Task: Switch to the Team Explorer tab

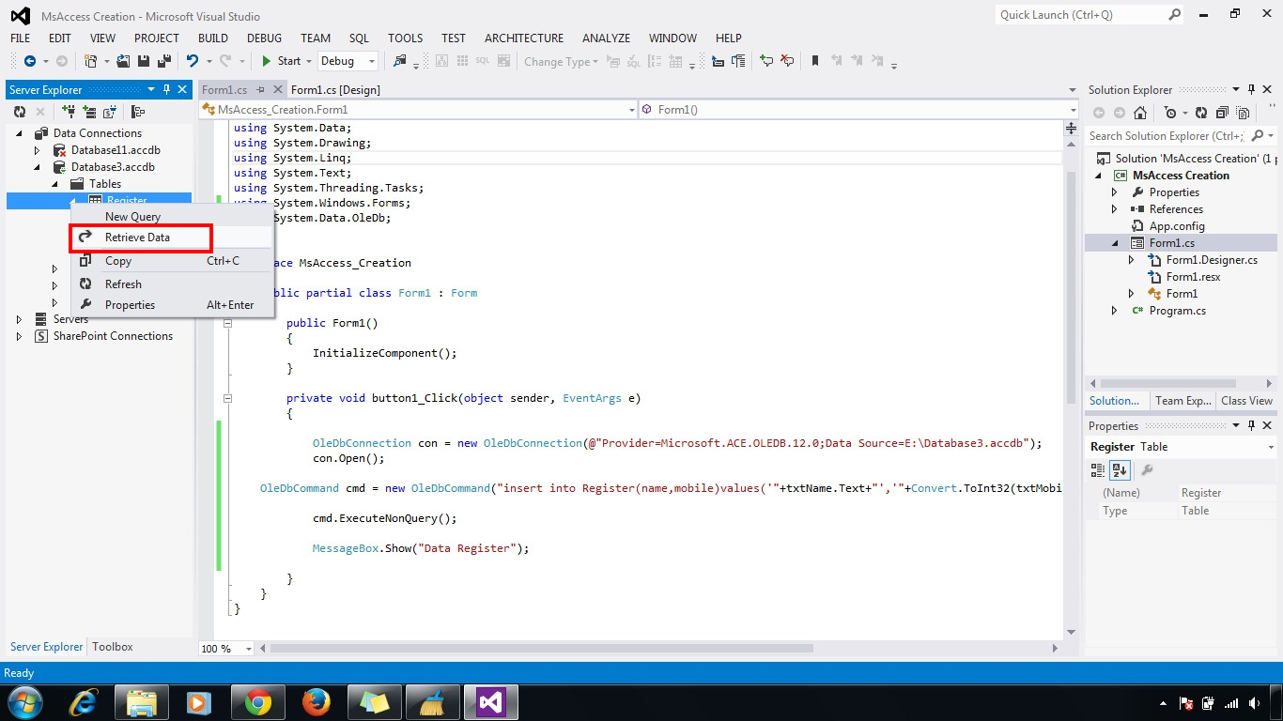Action: point(1183,401)
